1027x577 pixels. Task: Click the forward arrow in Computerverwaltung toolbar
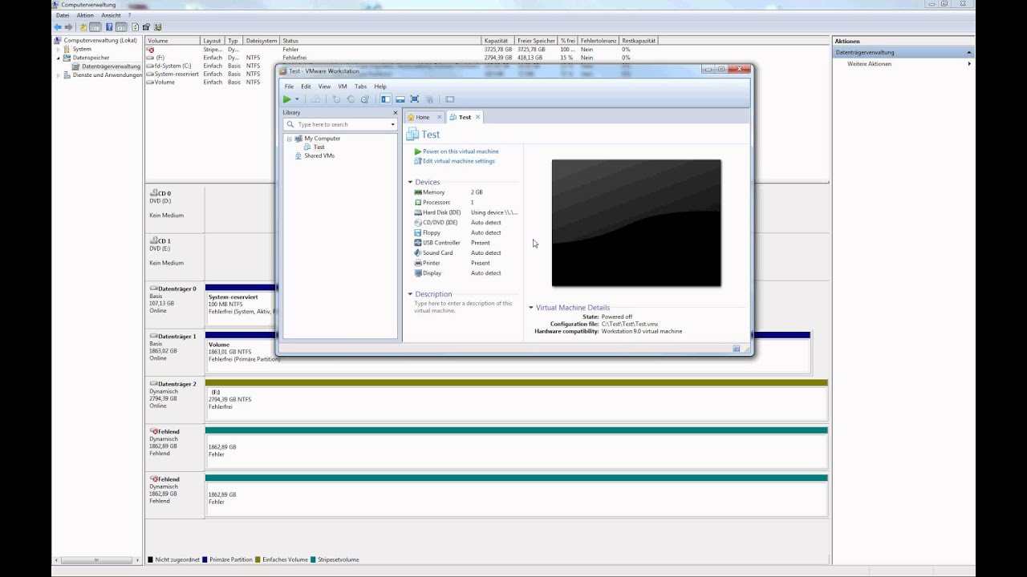68,27
